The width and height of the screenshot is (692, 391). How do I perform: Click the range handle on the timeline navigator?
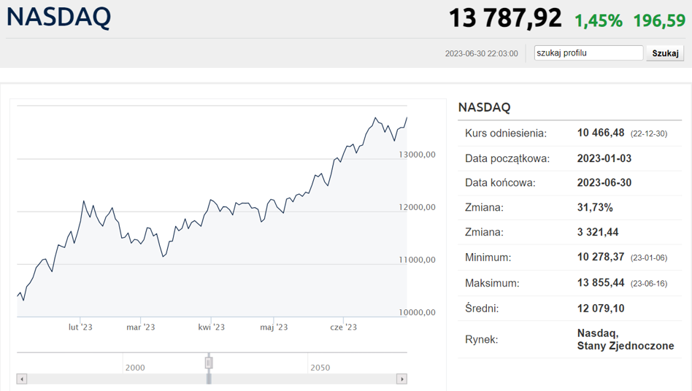tap(209, 363)
